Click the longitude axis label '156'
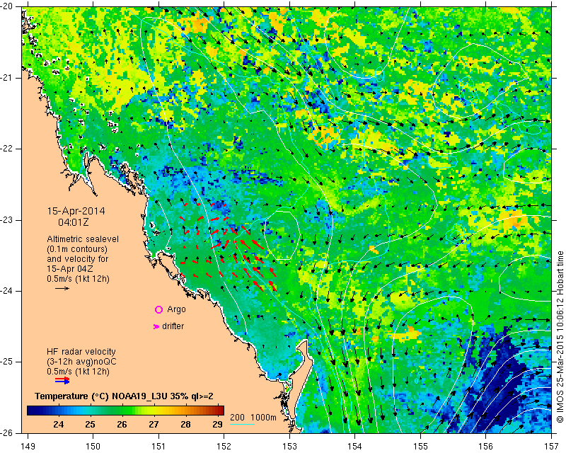The width and height of the screenshot is (566, 453). [x=486, y=446]
